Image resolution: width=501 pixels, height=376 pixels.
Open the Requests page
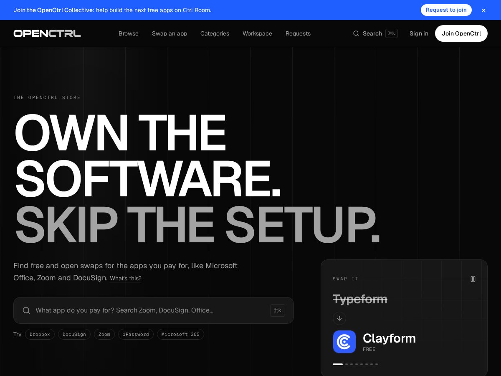298,33
